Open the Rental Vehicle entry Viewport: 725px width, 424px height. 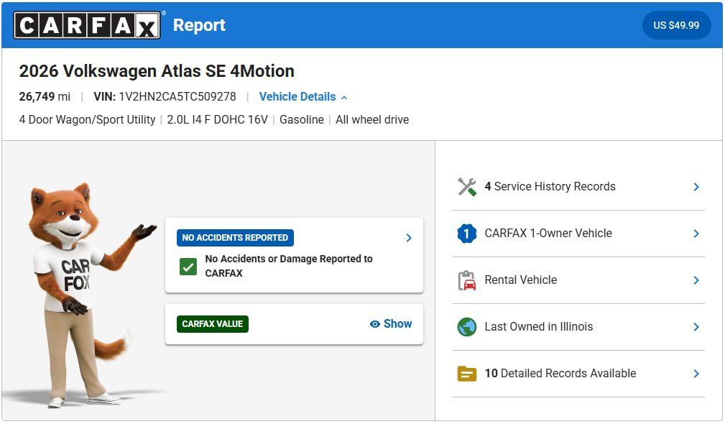[578, 280]
